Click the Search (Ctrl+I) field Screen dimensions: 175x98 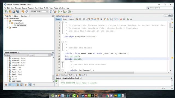pos(160,8)
